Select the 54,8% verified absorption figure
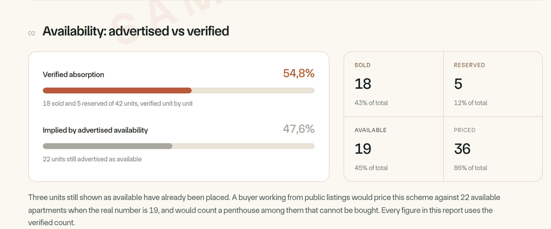Screen dimensions: 551x229 tap(298, 74)
